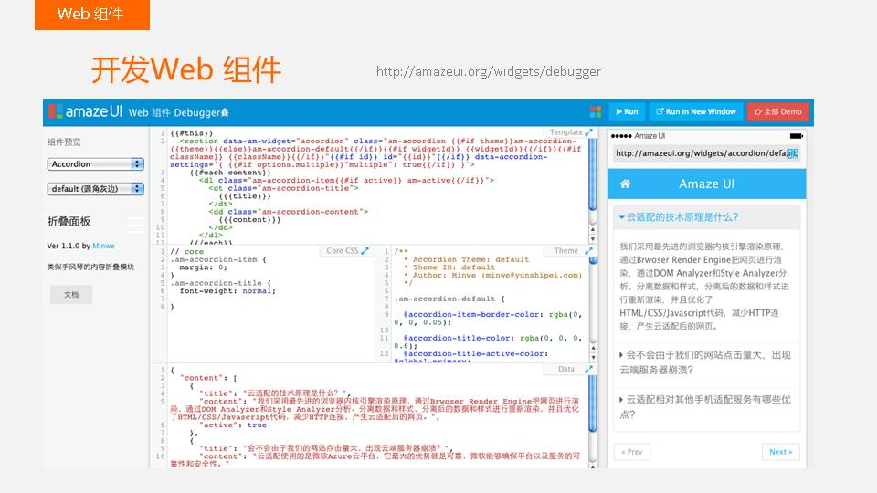Maximize the Theme editor pane
The image size is (877, 493).
pos(589,251)
